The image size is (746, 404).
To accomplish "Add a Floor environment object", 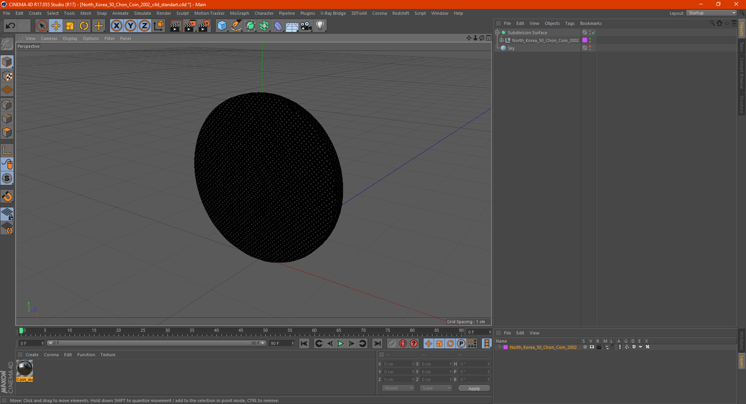I will click(292, 26).
